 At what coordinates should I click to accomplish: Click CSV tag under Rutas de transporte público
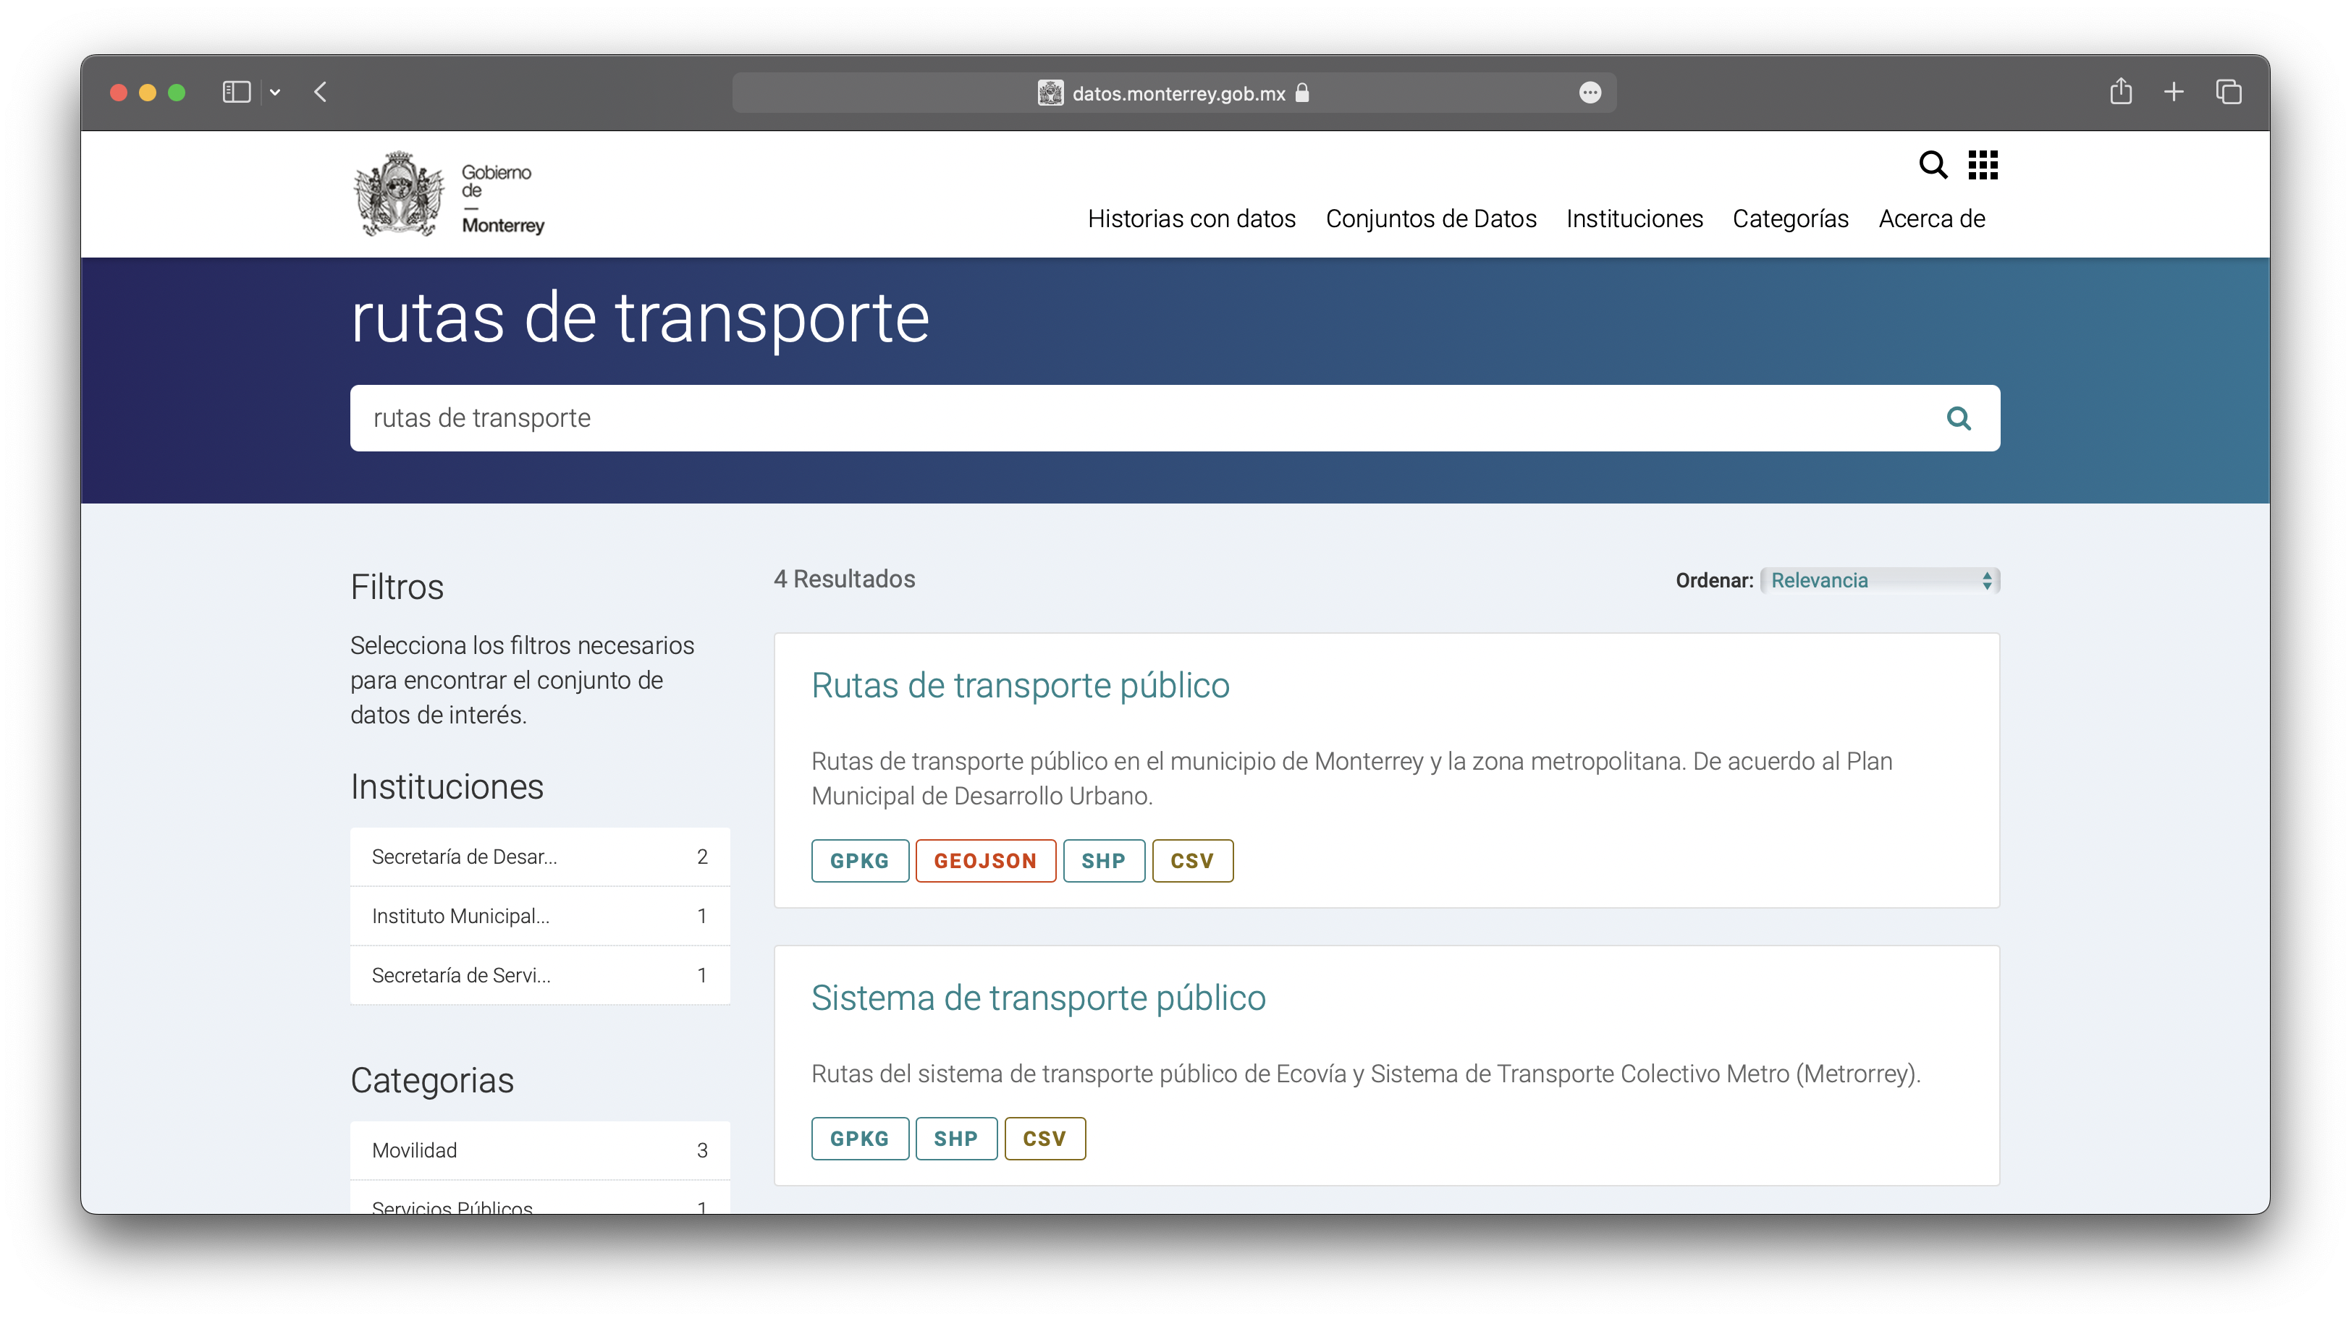[x=1193, y=860]
